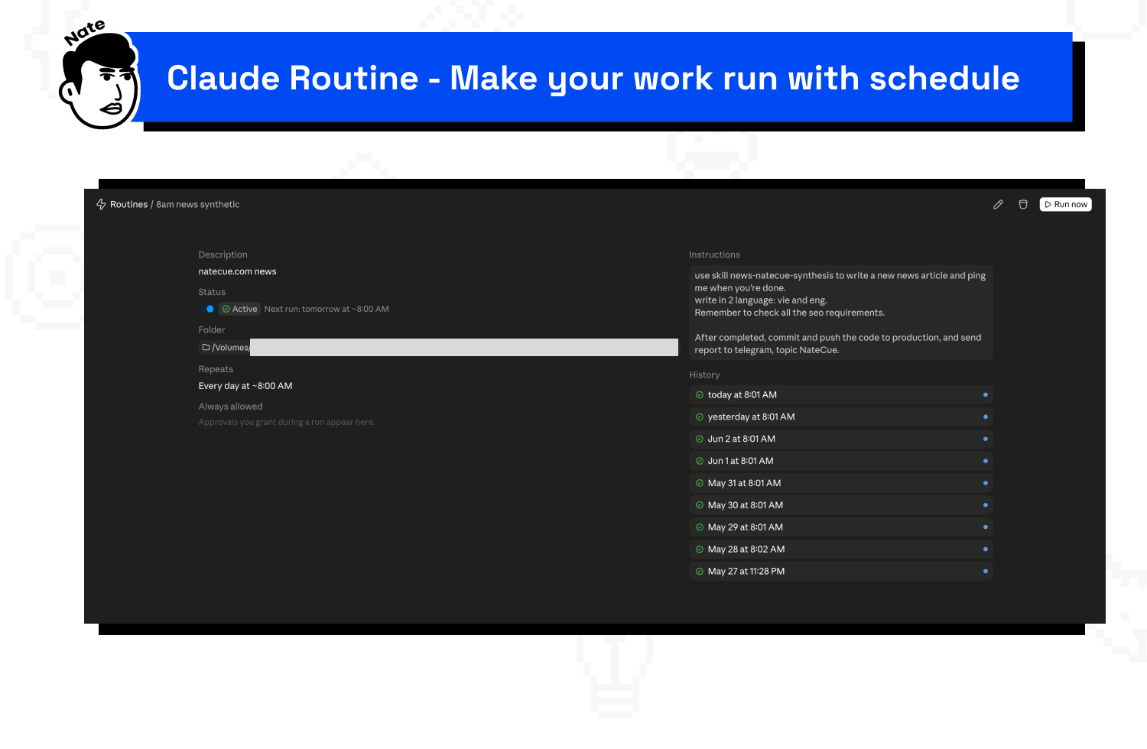Image resolution: width=1147 pixels, height=749 pixels.
Task: Open the 'May 29 at 8:01 AM' run
Action: pyautogui.click(x=841, y=527)
